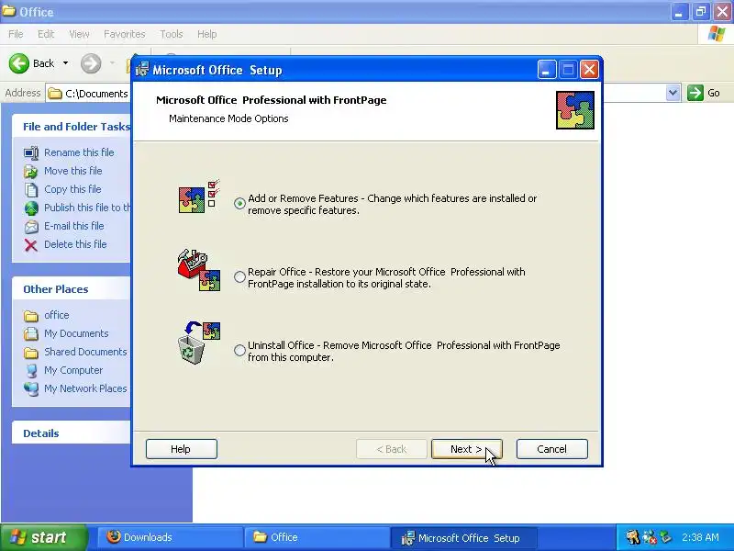Image resolution: width=734 pixels, height=551 pixels.
Task: Open the Windows Start menu
Action: [44, 537]
